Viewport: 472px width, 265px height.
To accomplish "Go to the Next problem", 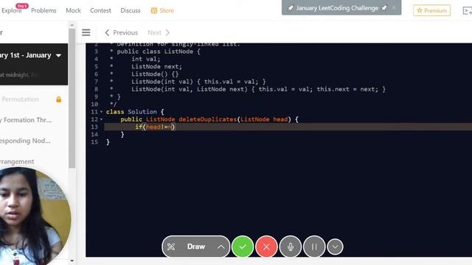I will (x=159, y=32).
